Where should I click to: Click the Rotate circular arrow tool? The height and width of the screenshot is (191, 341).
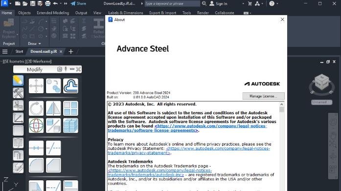(x=36, y=108)
